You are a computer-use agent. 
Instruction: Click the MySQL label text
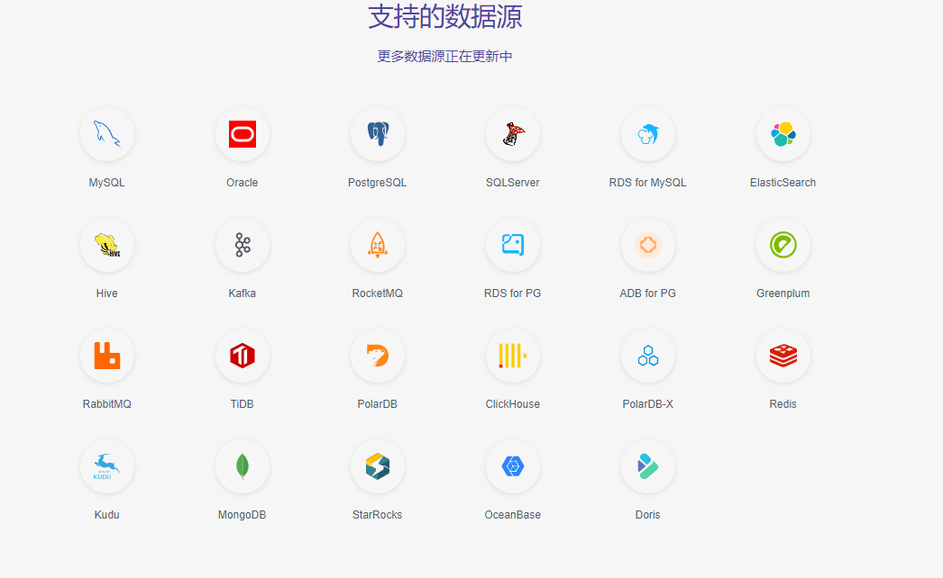[107, 183]
